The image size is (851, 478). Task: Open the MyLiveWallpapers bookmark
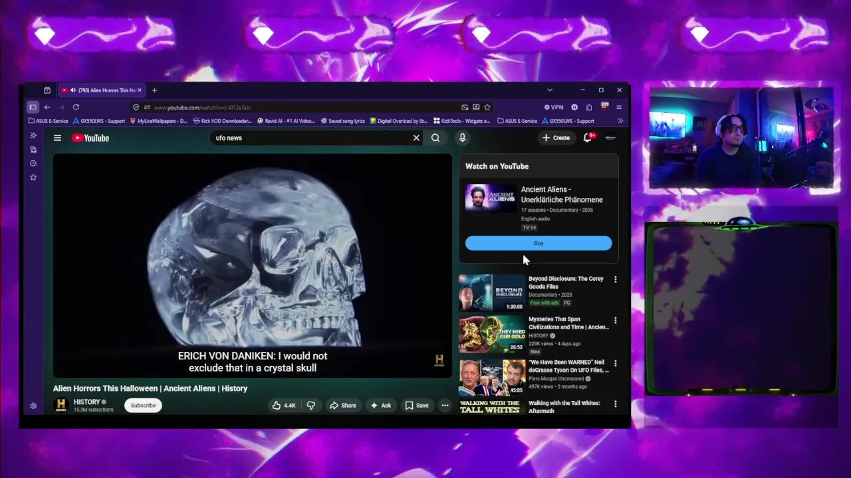point(159,121)
